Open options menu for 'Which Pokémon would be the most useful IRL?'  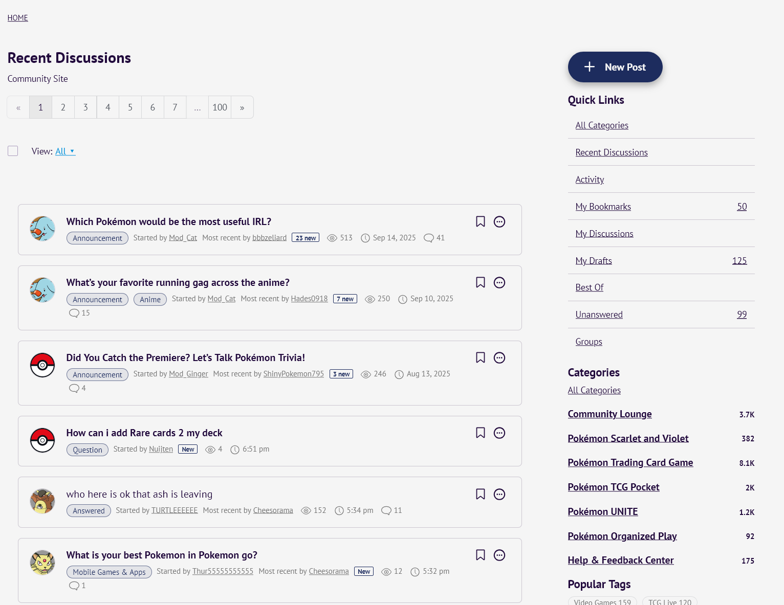pos(499,221)
